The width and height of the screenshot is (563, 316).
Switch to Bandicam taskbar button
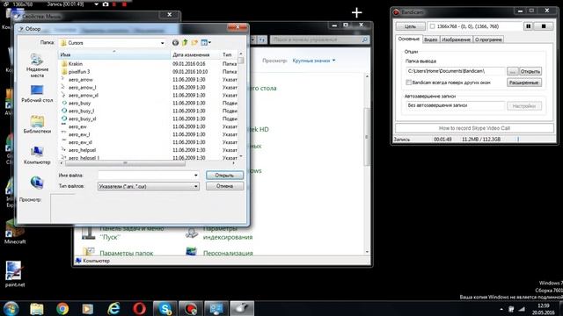[191, 308]
